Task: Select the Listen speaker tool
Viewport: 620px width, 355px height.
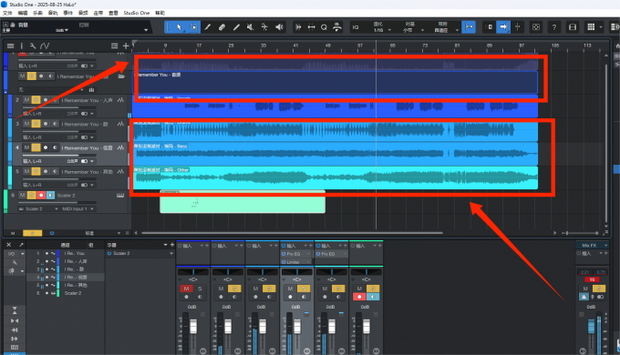Action: tap(279, 26)
